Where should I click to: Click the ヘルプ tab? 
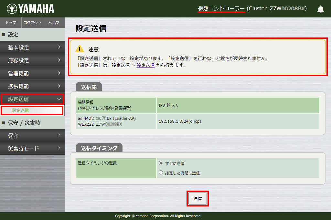[x=54, y=23]
